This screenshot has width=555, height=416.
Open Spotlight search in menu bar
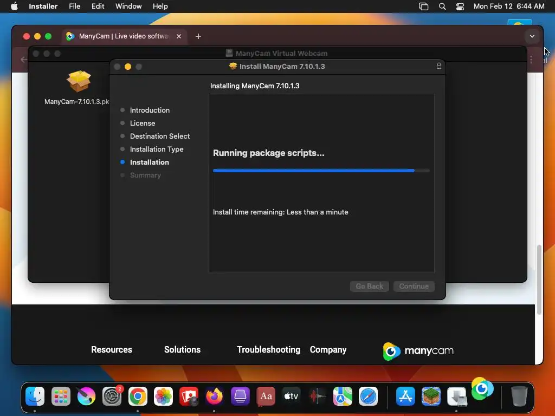point(442,6)
